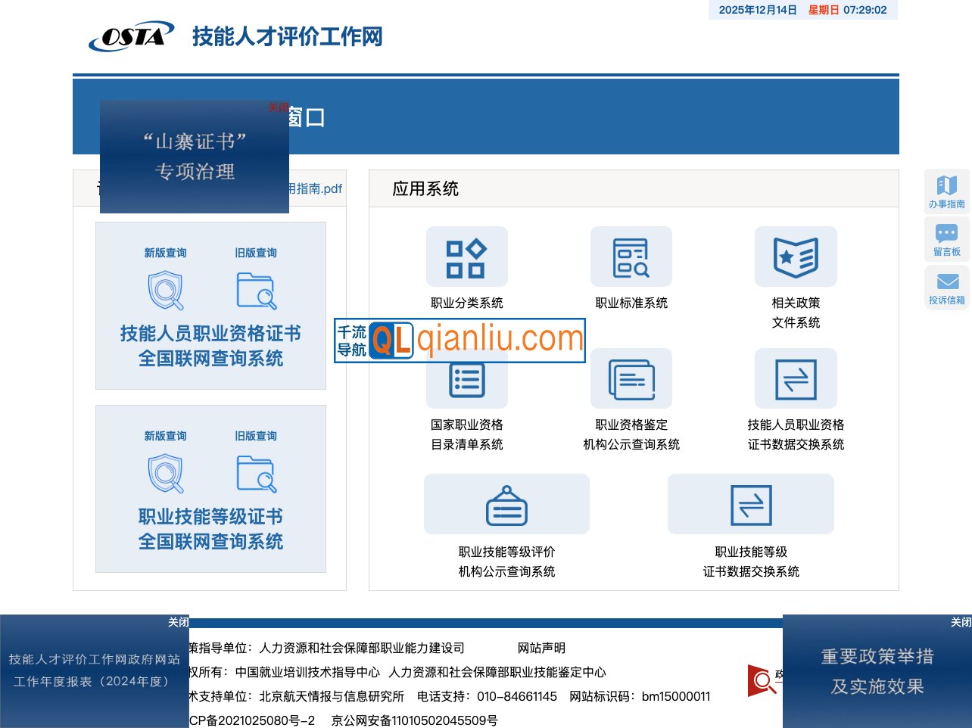The image size is (972, 728).
Task: Open the 职业技能等级评价机构公示查询系统 icon
Action: 506,503
